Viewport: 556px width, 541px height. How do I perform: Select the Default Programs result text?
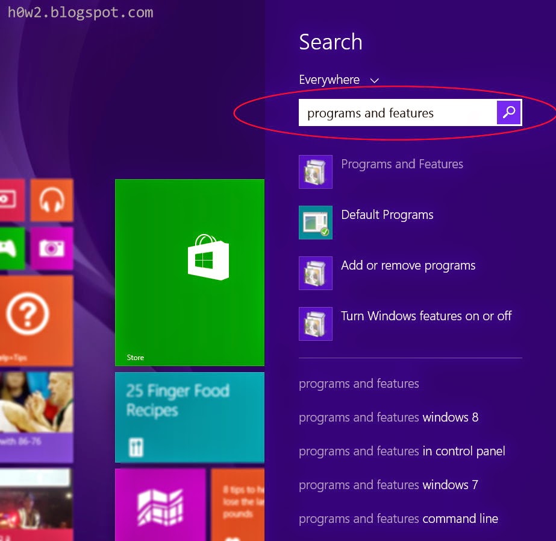(x=387, y=215)
